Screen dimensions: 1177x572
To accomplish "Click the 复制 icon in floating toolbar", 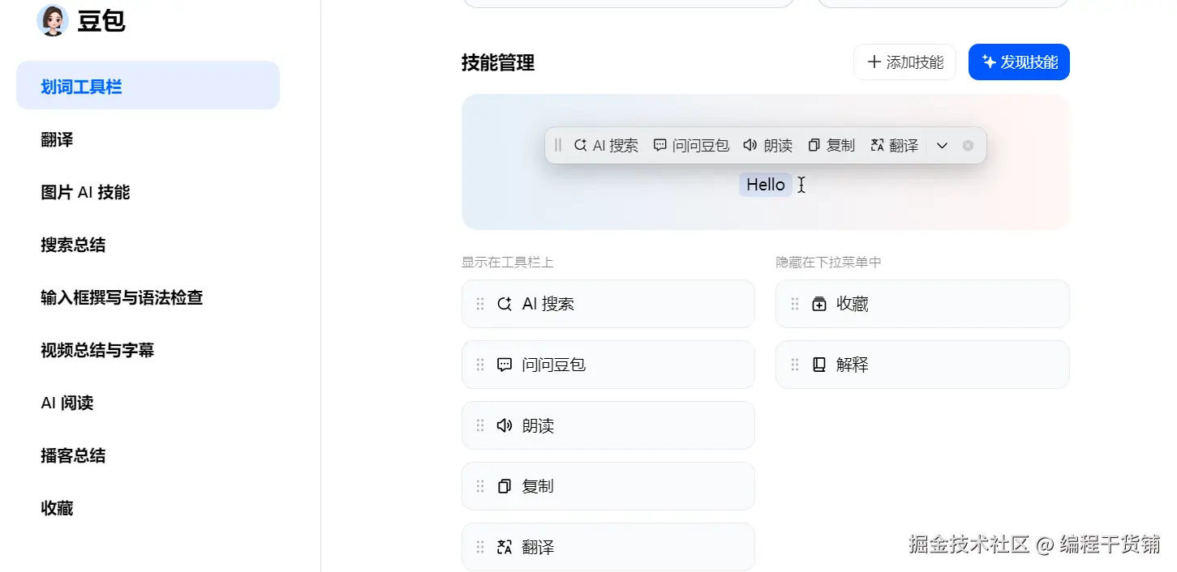I will click(x=814, y=146).
